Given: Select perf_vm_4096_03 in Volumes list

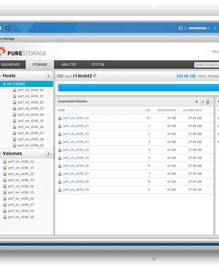Looking at the screenshot, I should click(21, 180).
